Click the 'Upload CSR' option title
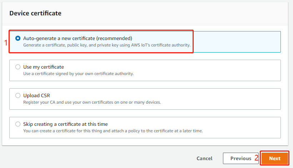293x168 pixels. (x=36, y=95)
